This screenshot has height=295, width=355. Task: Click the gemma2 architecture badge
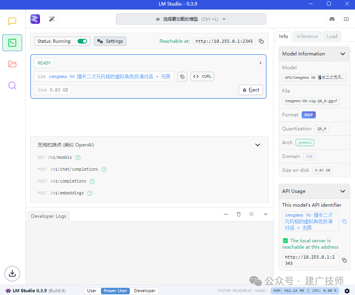[305, 143]
